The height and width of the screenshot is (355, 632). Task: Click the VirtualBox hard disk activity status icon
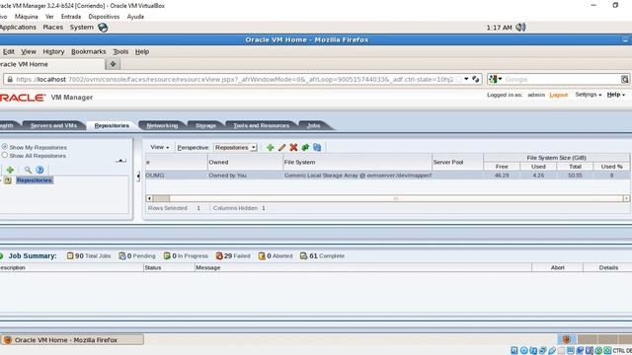[514, 351]
